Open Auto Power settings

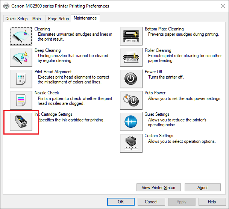click(131, 100)
